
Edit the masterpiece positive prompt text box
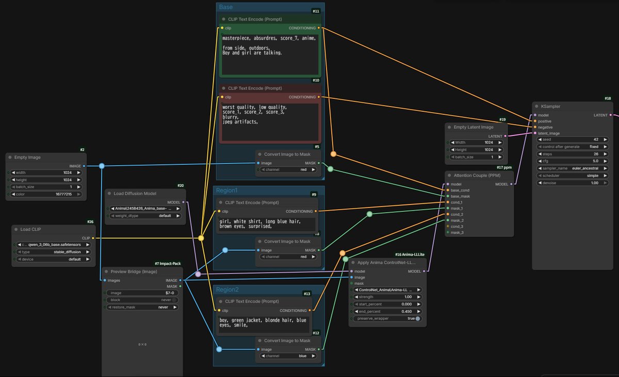tap(270, 55)
